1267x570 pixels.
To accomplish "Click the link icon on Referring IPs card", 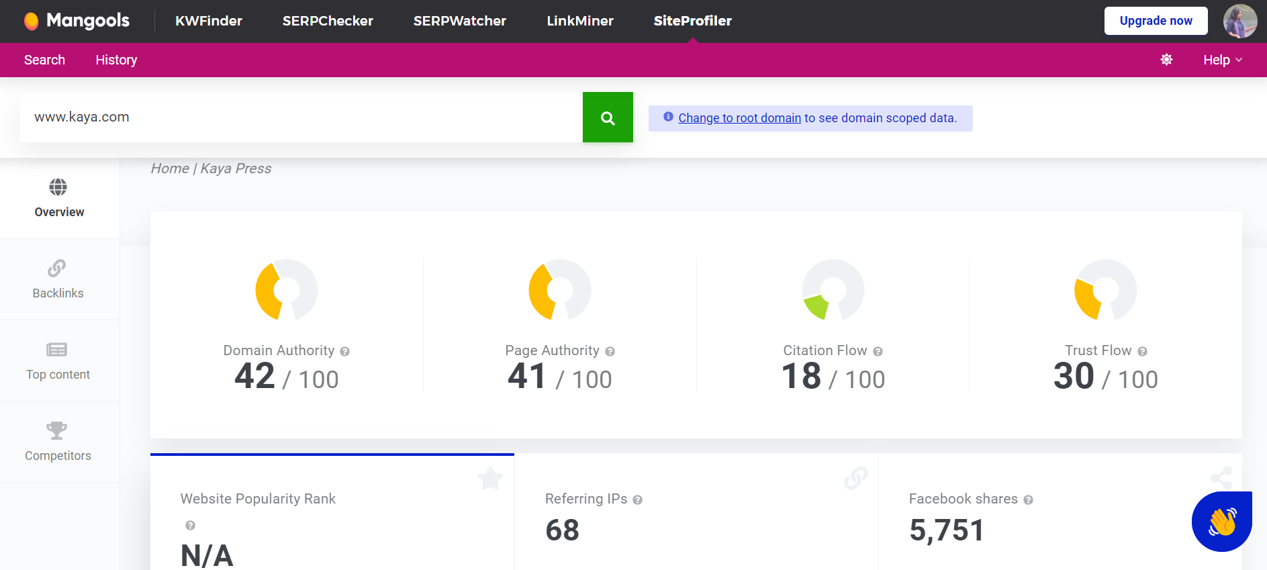I will coord(856,478).
